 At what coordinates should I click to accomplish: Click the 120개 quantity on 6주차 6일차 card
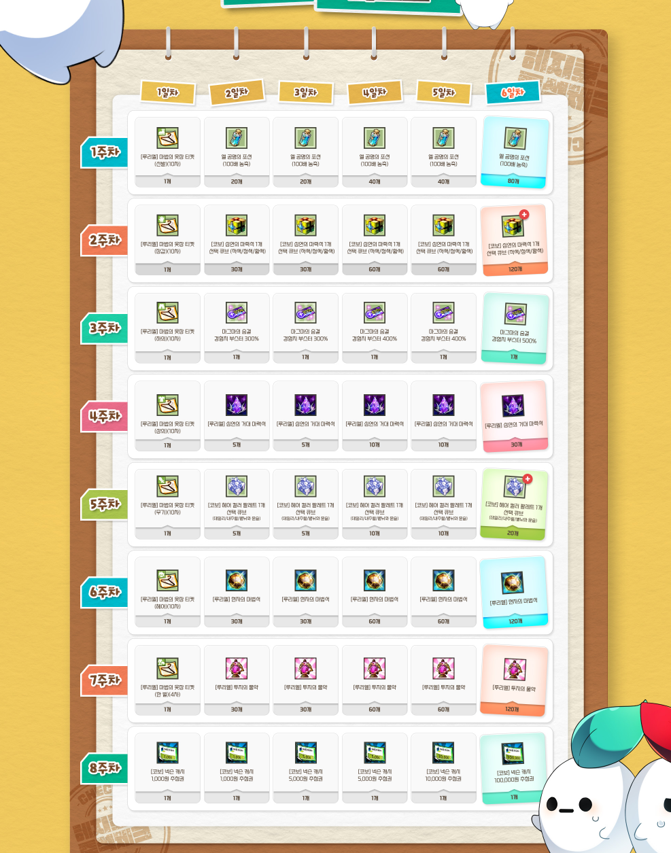[515, 621]
